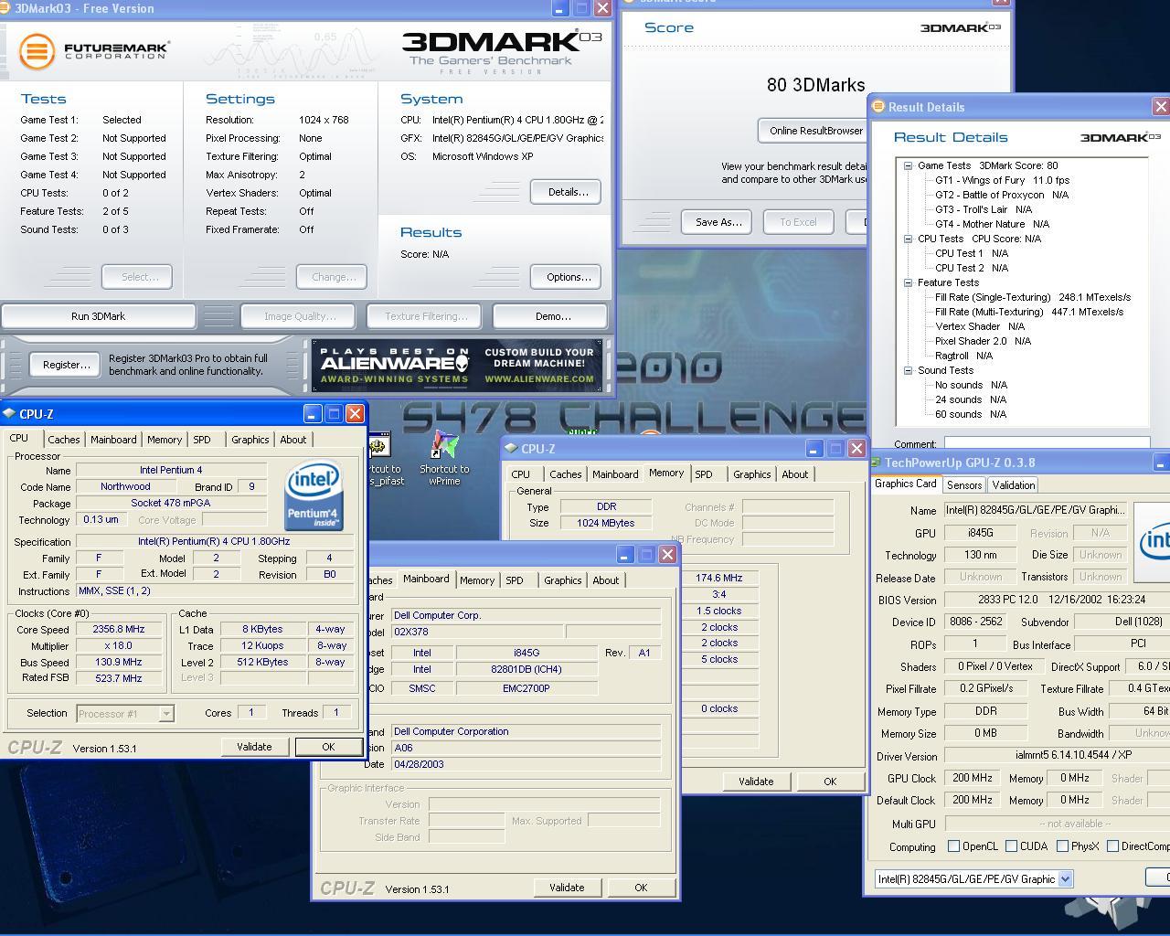Image resolution: width=1170 pixels, height=936 pixels.
Task: Click the Result Details title icon
Action: coord(878,107)
